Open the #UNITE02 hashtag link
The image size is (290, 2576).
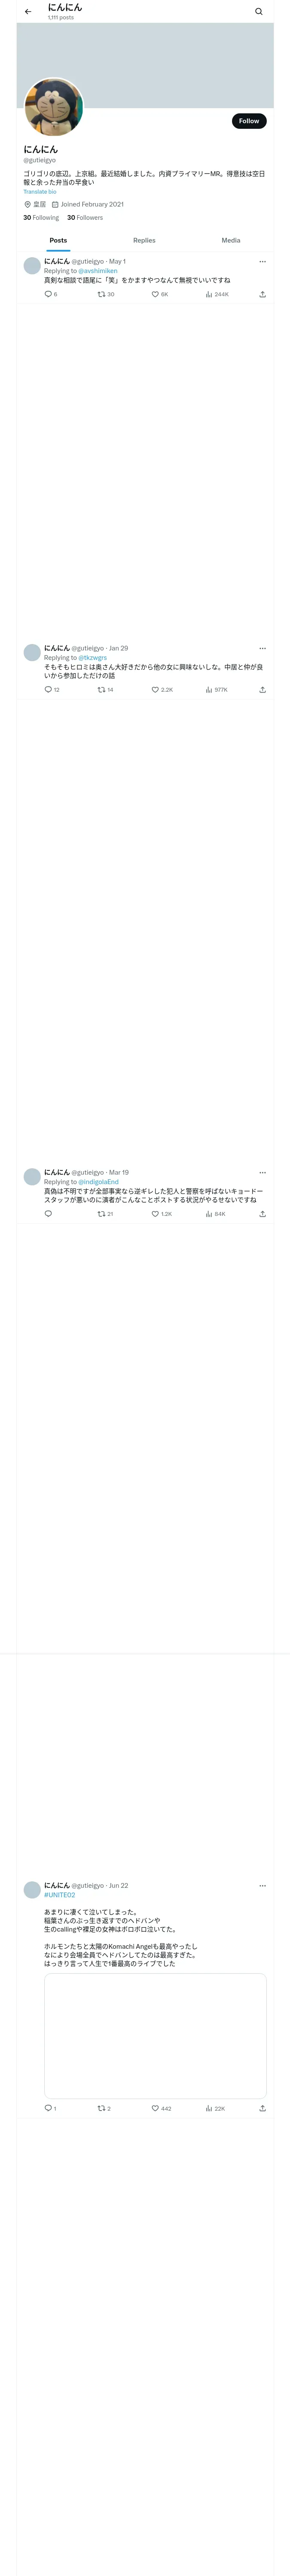click(x=59, y=1895)
